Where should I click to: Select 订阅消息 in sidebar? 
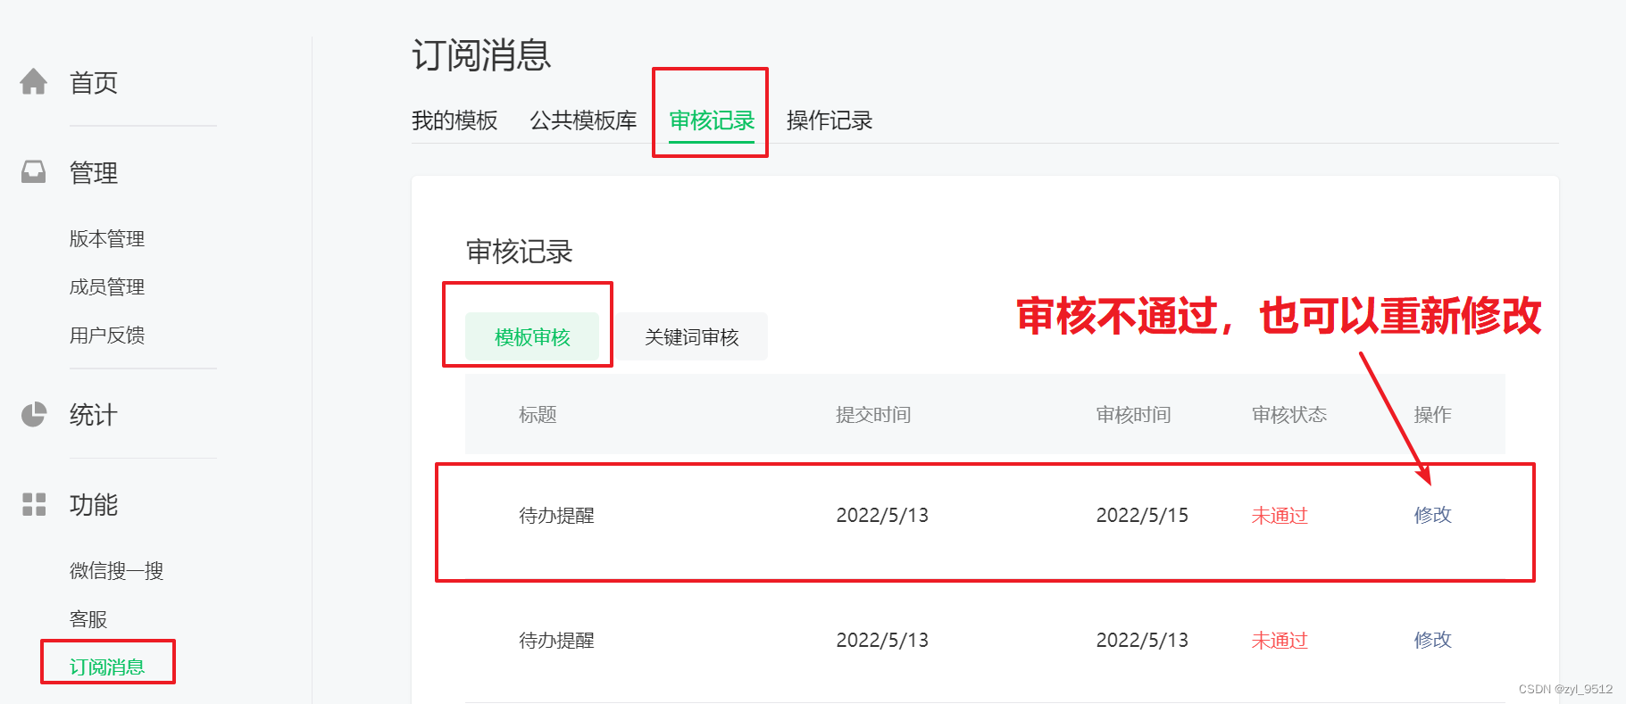click(107, 667)
